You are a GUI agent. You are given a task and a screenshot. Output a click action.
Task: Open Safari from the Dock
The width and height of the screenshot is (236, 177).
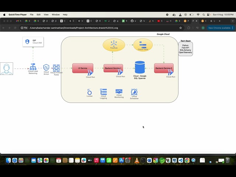click(x=15, y=160)
